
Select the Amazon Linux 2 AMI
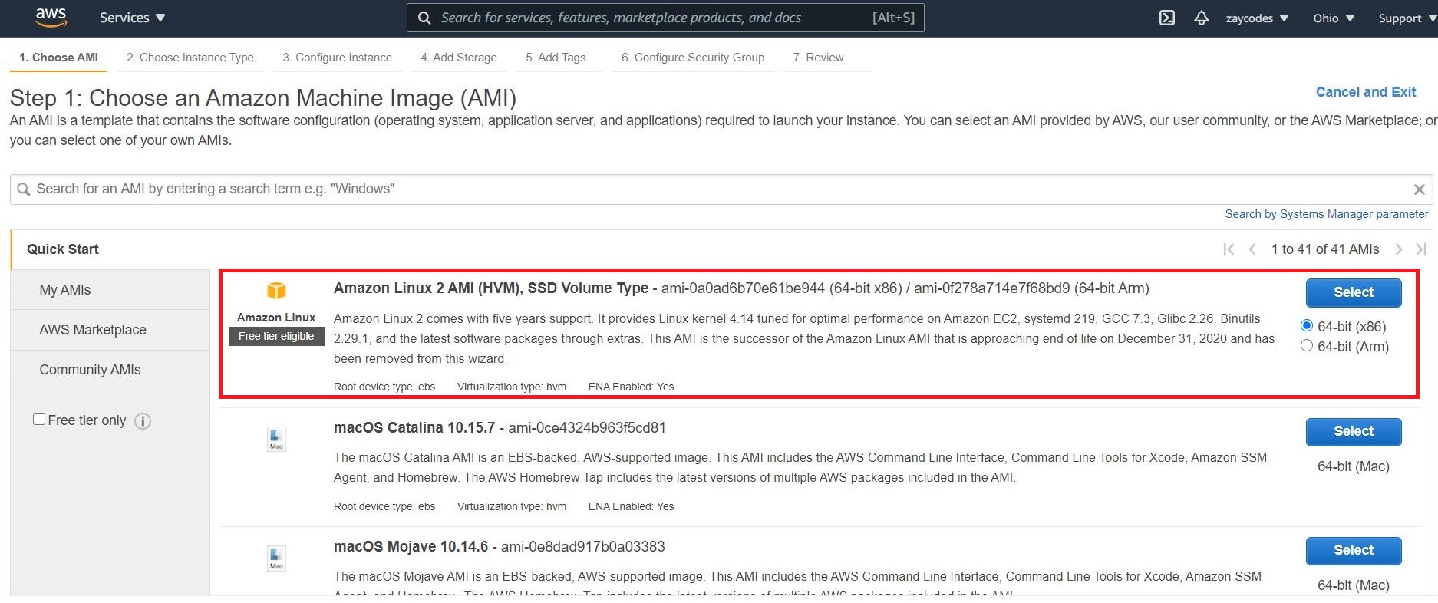[1354, 292]
